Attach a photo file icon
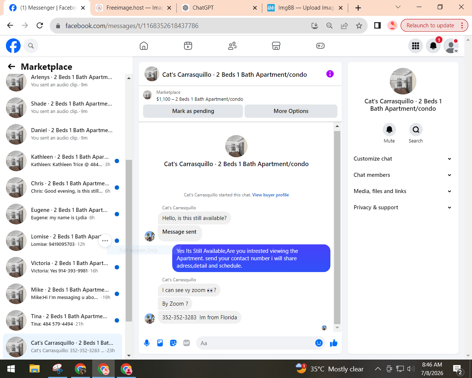This screenshot has height=378, width=472. click(160, 343)
